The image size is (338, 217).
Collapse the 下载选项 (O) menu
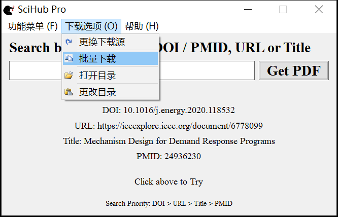pyautogui.click(x=91, y=26)
